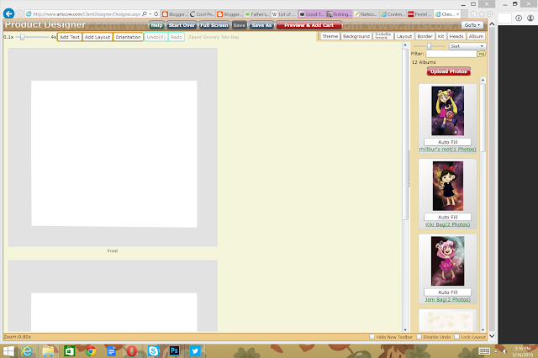
Task: Click Auto Fill under milbur's root album
Action: pos(447,142)
